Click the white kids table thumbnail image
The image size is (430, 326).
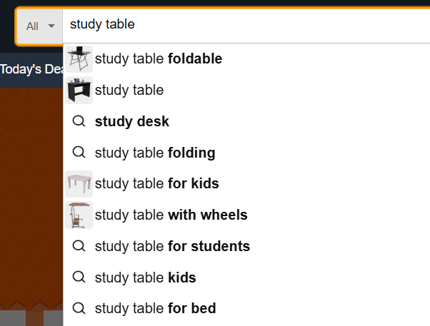pyautogui.click(x=79, y=184)
